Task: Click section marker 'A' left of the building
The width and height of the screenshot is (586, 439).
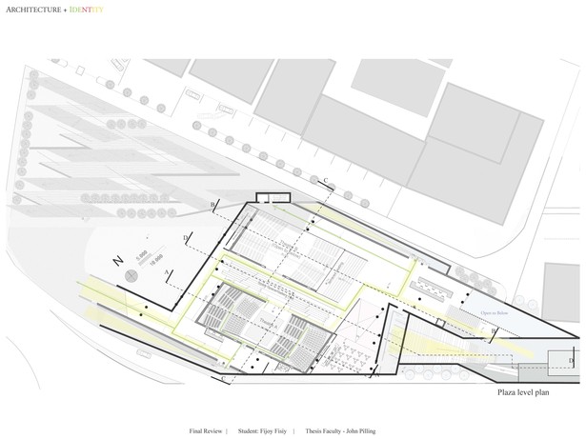Action: [167, 271]
